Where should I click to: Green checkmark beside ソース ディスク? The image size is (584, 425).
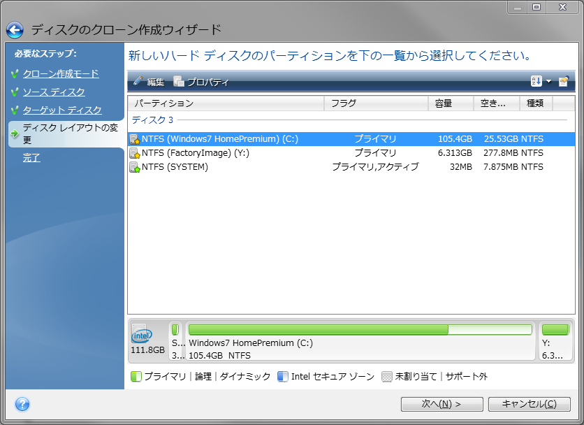pyautogui.click(x=15, y=92)
